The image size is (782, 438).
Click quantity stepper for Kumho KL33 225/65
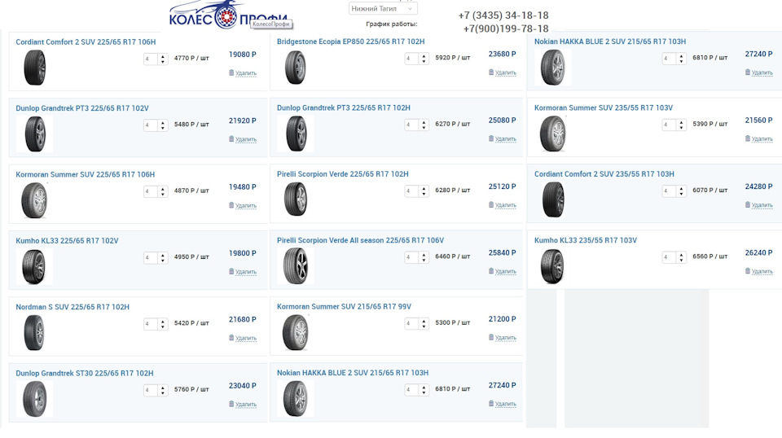pos(163,257)
